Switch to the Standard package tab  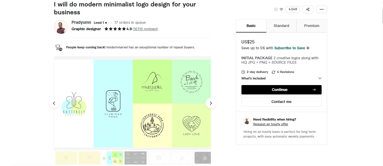click(281, 26)
